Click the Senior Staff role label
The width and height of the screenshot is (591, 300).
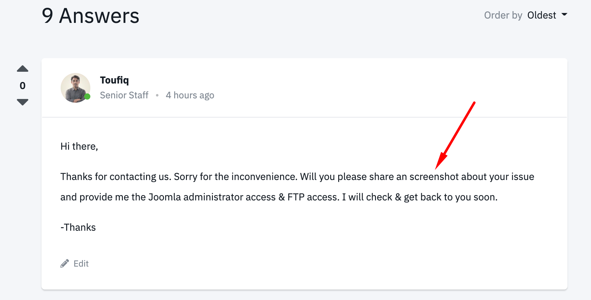pyautogui.click(x=124, y=95)
